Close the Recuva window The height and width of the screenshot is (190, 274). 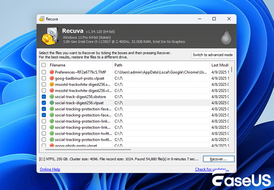(229, 19)
